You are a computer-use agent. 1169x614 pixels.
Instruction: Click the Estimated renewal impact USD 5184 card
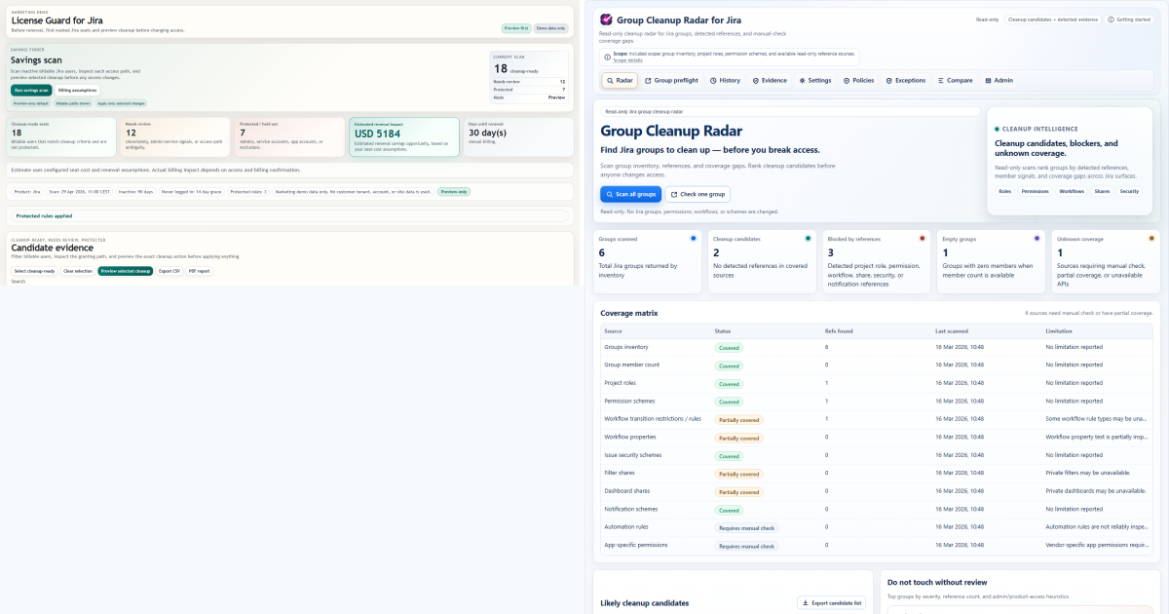coord(403,137)
